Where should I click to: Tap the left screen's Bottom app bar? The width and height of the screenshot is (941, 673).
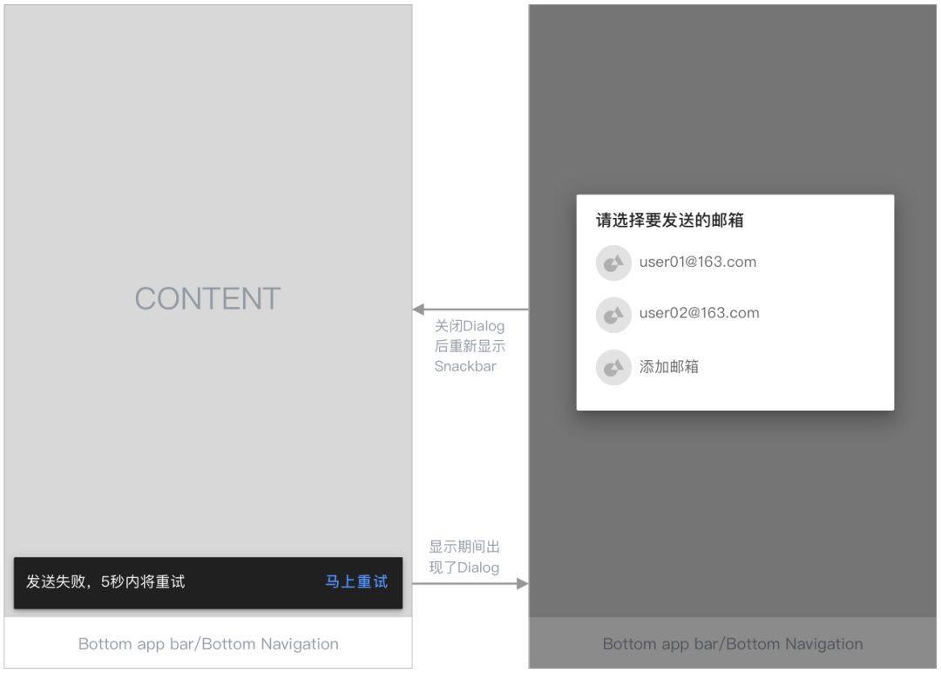pyautogui.click(x=208, y=644)
